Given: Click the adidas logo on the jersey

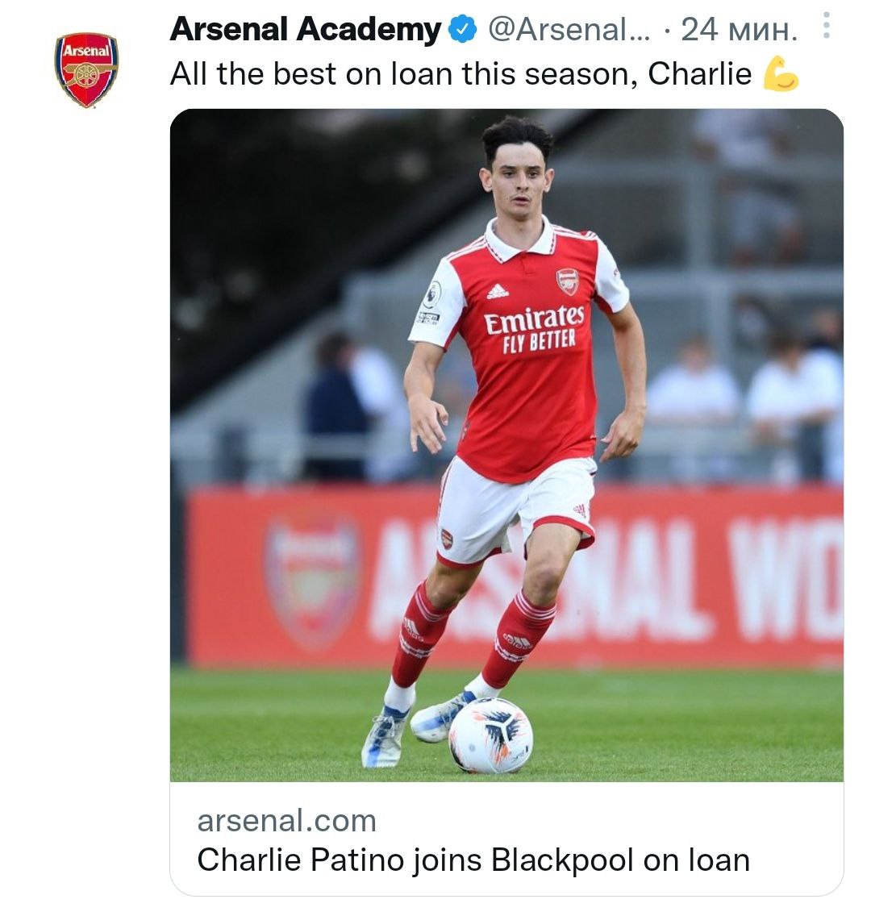Looking at the screenshot, I should tap(498, 291).
